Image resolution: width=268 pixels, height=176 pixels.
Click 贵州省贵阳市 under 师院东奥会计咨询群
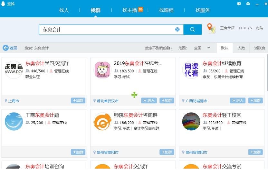(x=108, y=152)
